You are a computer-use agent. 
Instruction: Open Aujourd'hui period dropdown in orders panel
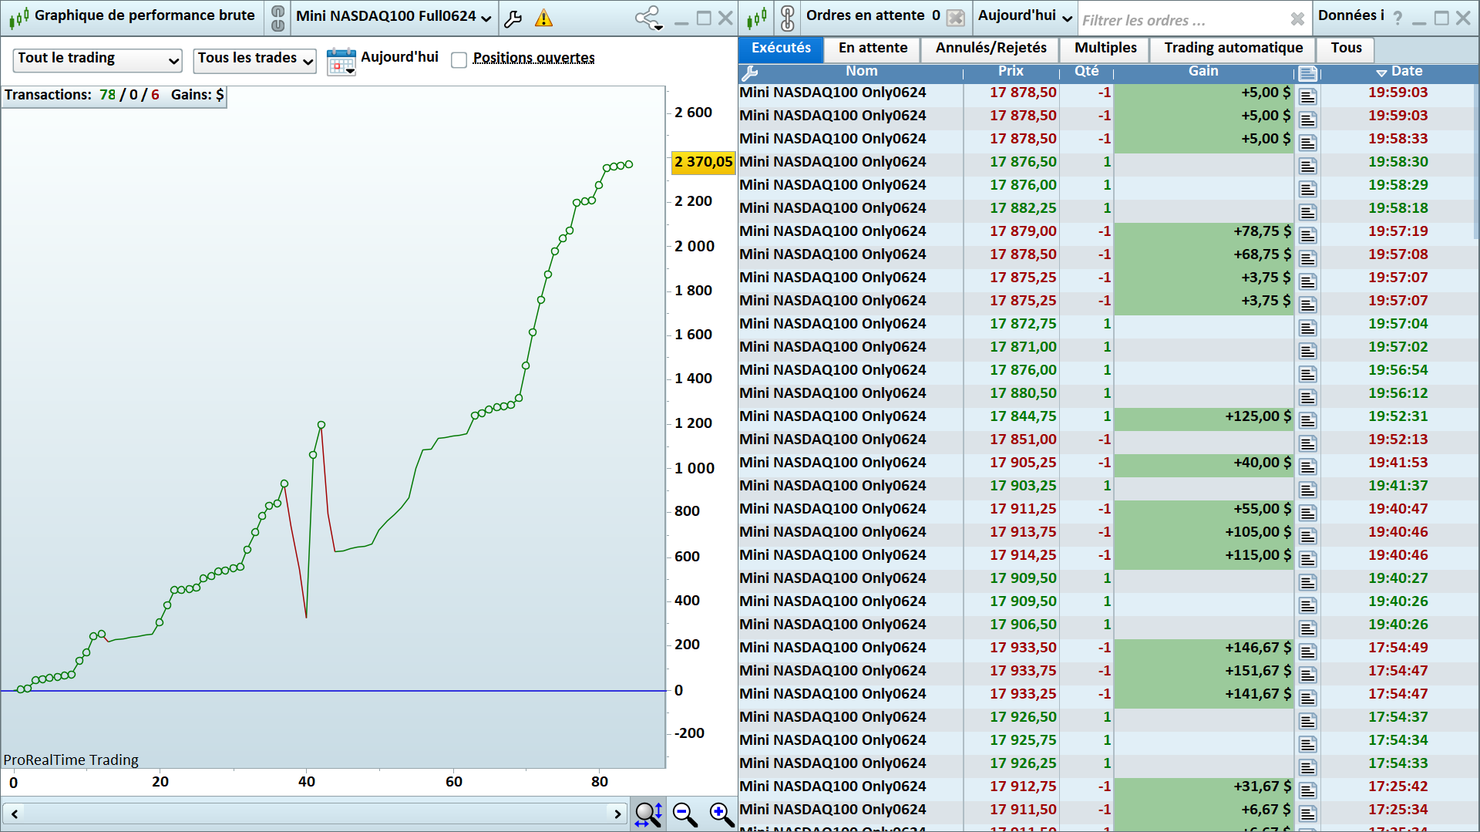1024,17
